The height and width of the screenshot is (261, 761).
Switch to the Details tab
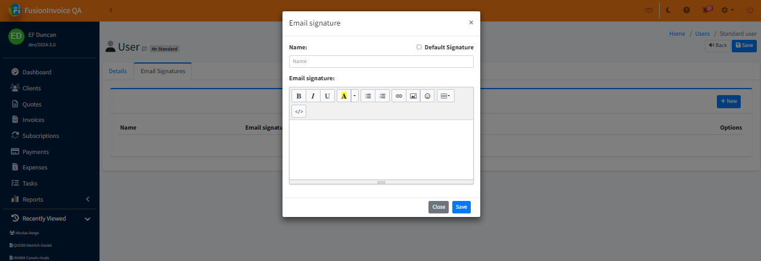coord(117,71)
